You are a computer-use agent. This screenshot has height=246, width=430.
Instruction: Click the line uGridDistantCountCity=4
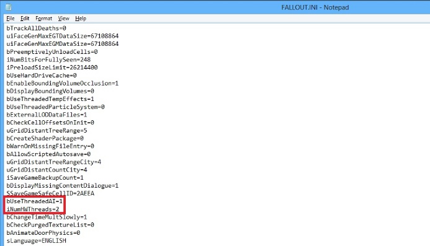coord(47,170)
